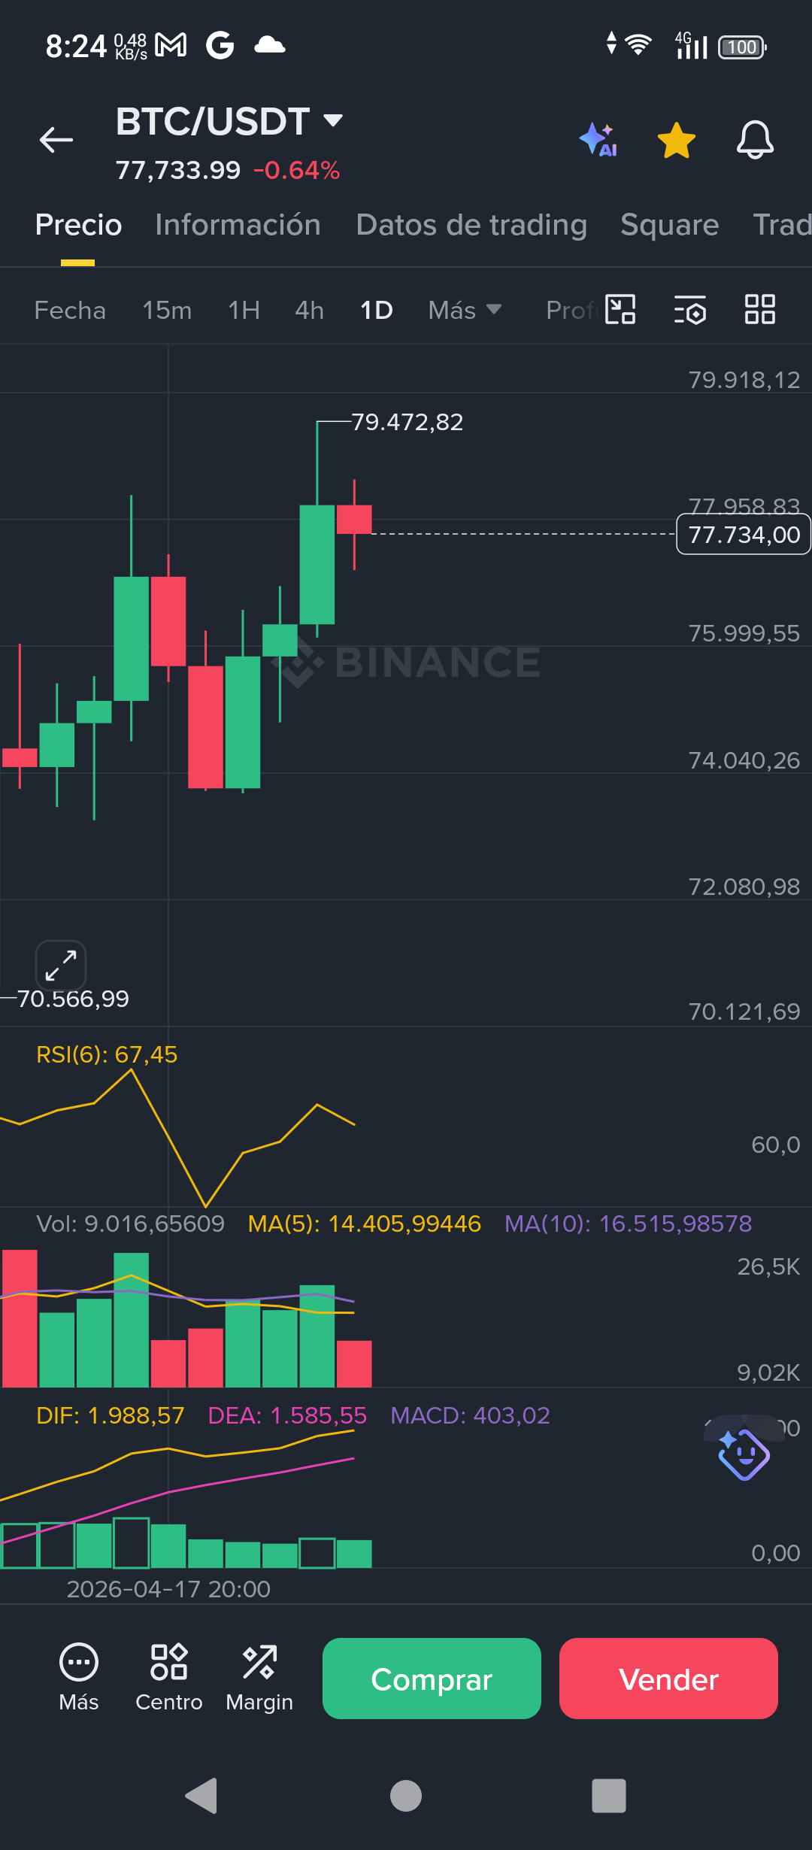Screen dimensions: 812x1850
Task: Open the floating AI assistant face icon
Action: tap(744, 1454)
